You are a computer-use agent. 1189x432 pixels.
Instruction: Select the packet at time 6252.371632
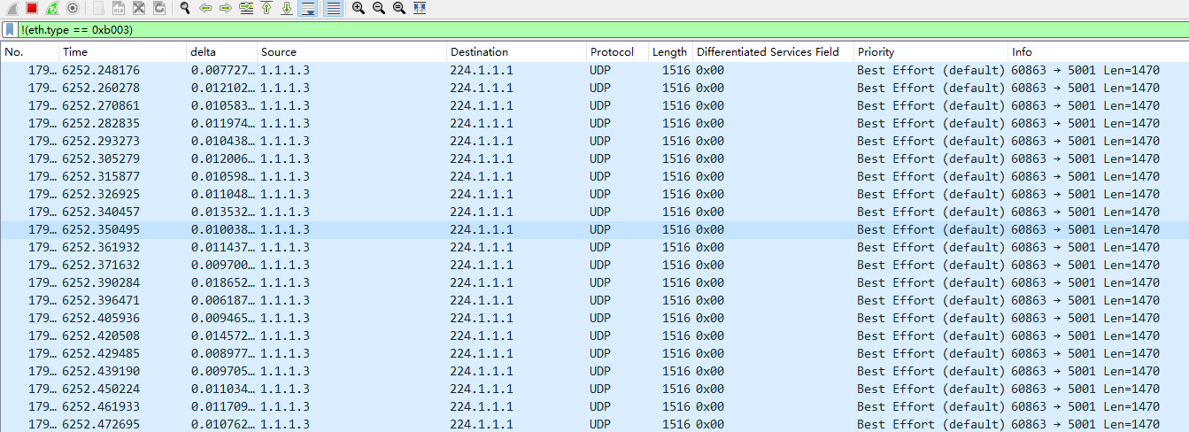[x=594, y=265]
